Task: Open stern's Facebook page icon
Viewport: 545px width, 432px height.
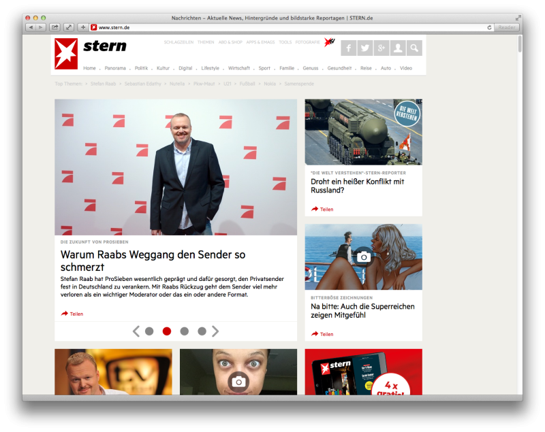Action: pos(349,48)
